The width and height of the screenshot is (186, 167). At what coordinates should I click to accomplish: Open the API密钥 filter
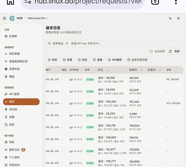[x=115, y=60]
